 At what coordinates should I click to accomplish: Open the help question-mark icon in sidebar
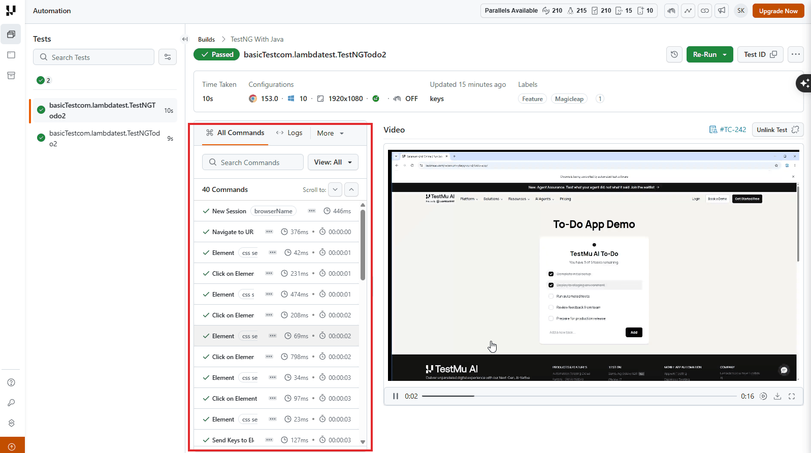click(11, 382)
